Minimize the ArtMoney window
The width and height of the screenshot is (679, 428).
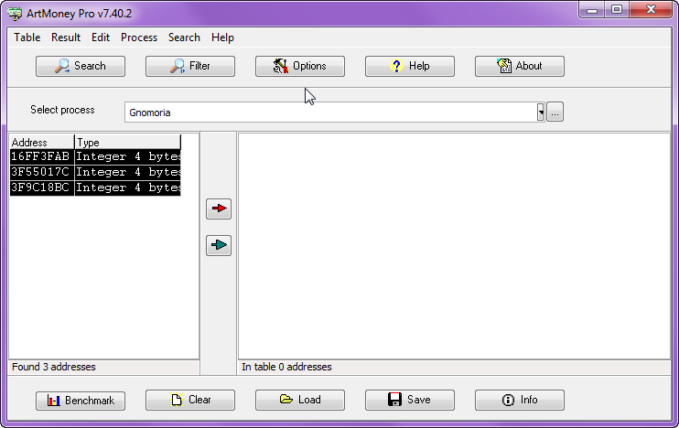pos(591,9)
